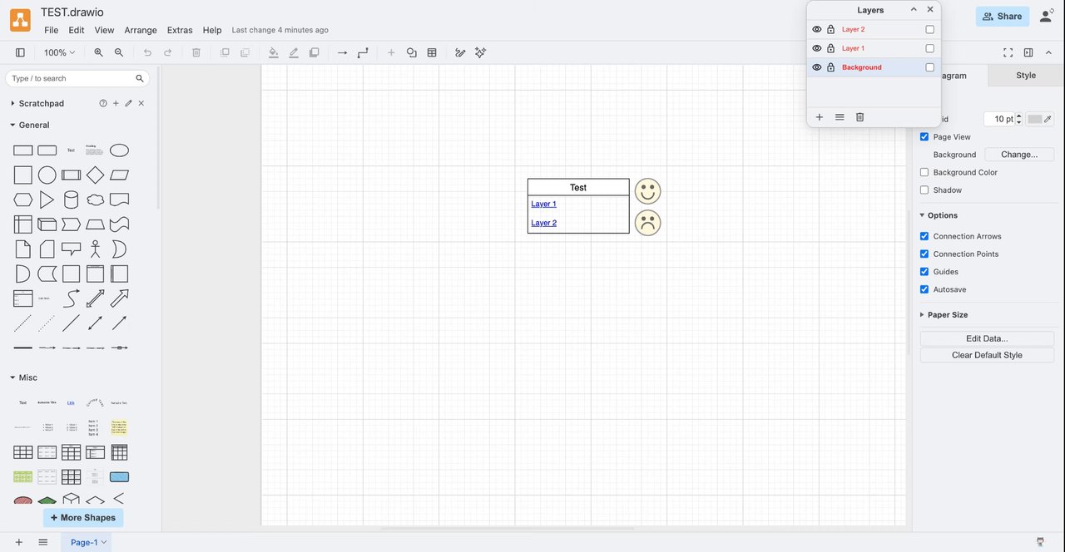The height and width of the screenshot is (552, 1065).
Task: Click the Edit Data... button
Action: point(987,338)
